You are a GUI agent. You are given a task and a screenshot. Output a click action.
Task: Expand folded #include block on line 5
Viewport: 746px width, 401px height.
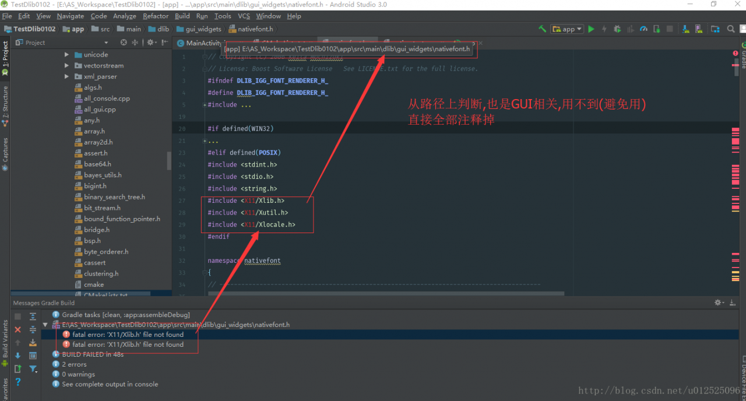[x=204, y=105]
